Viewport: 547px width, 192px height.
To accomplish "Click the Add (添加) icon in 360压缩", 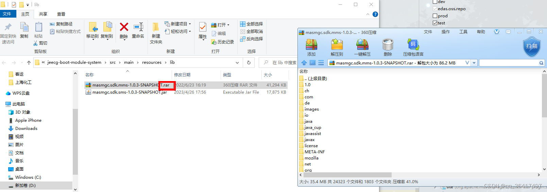I will pyautogui.click(x=311, y=45).
